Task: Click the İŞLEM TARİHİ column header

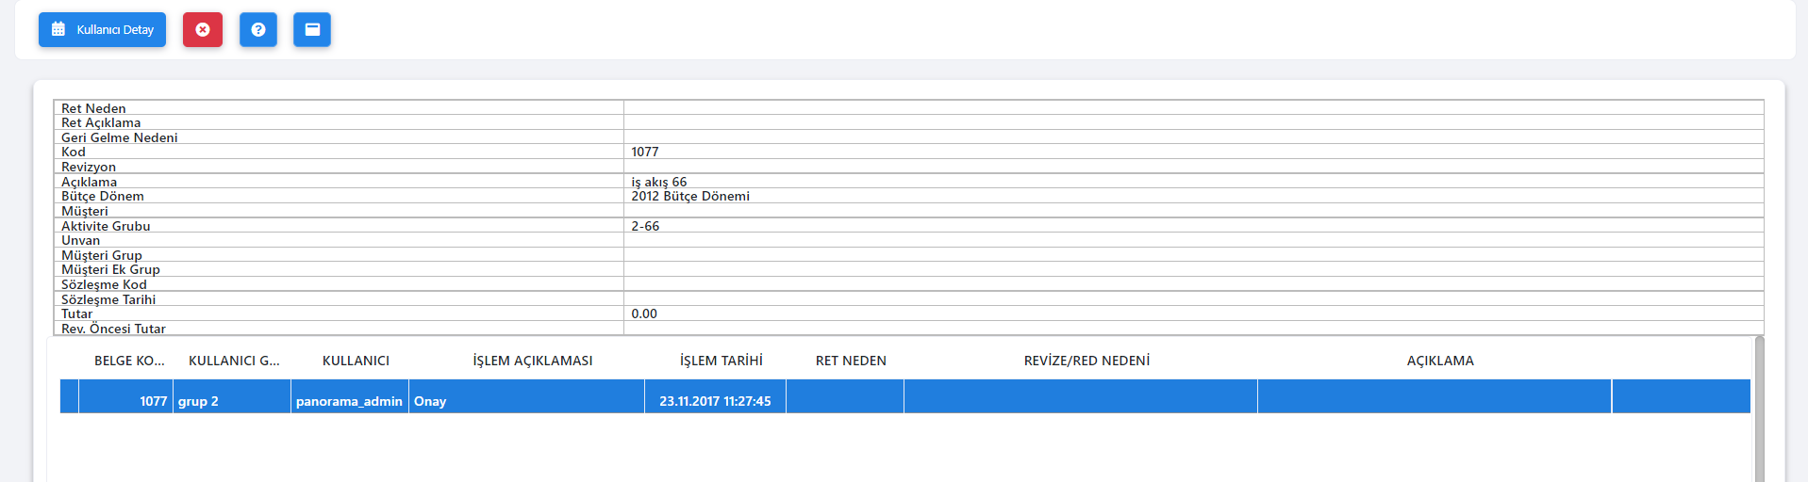Action: (722, 361)
